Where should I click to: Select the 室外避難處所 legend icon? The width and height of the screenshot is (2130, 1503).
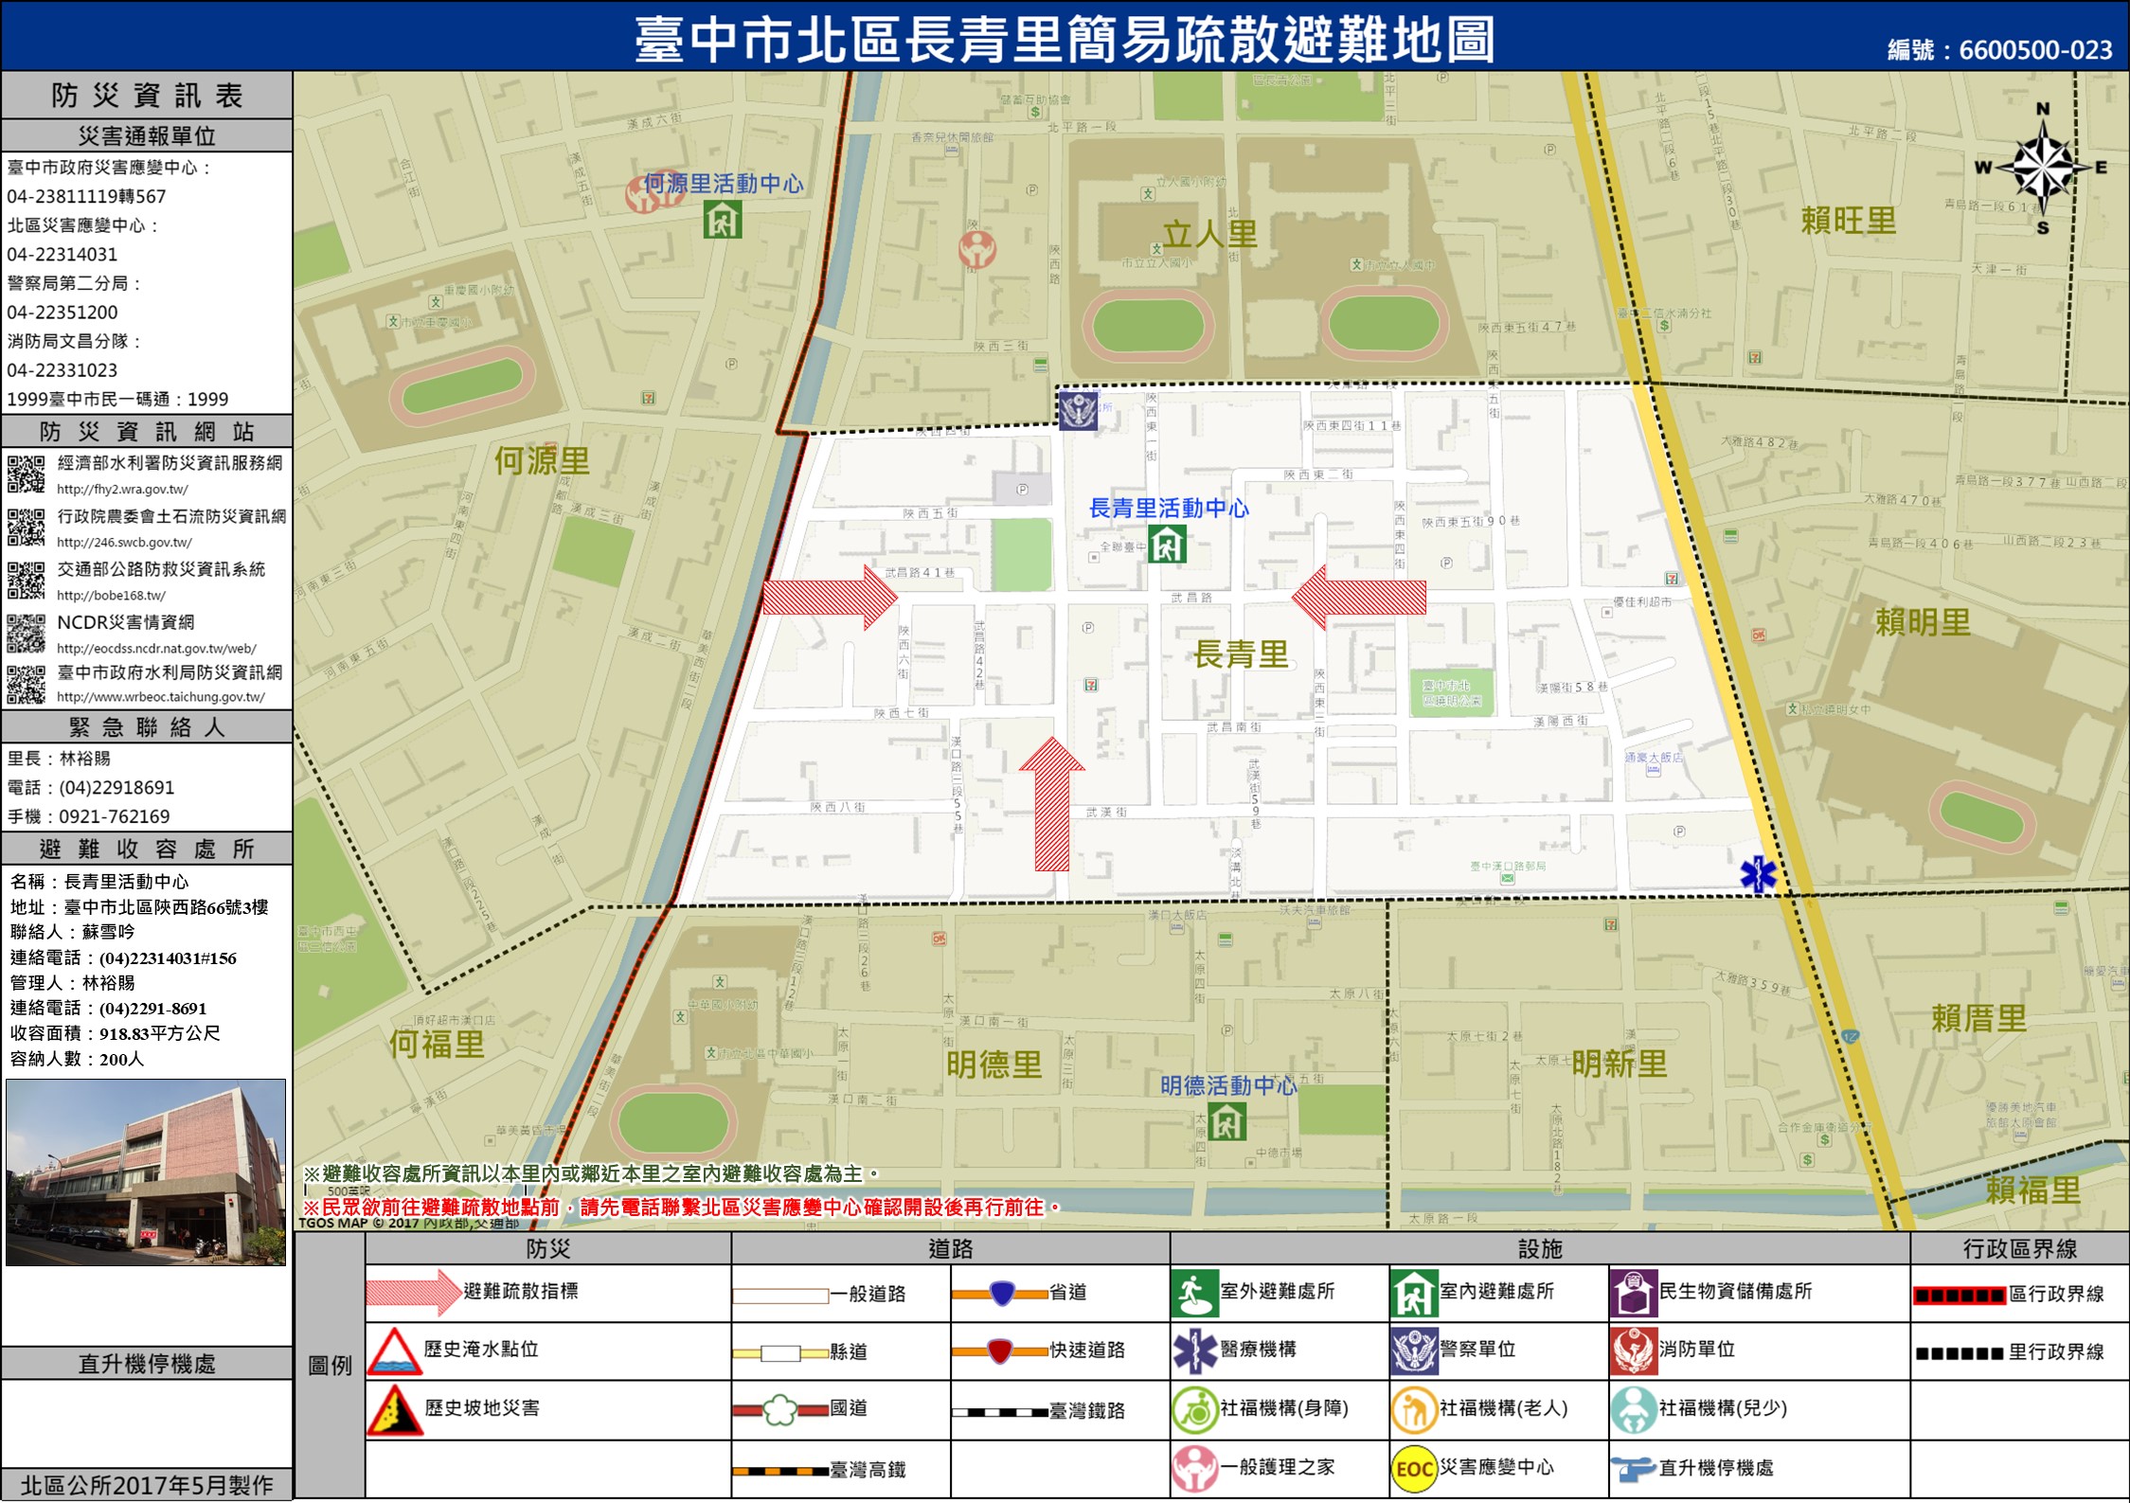1194,1293
